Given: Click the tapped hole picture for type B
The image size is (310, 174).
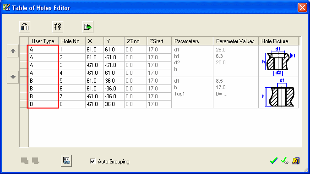Looking at the screenshot, I should click(x=278, y=93).
